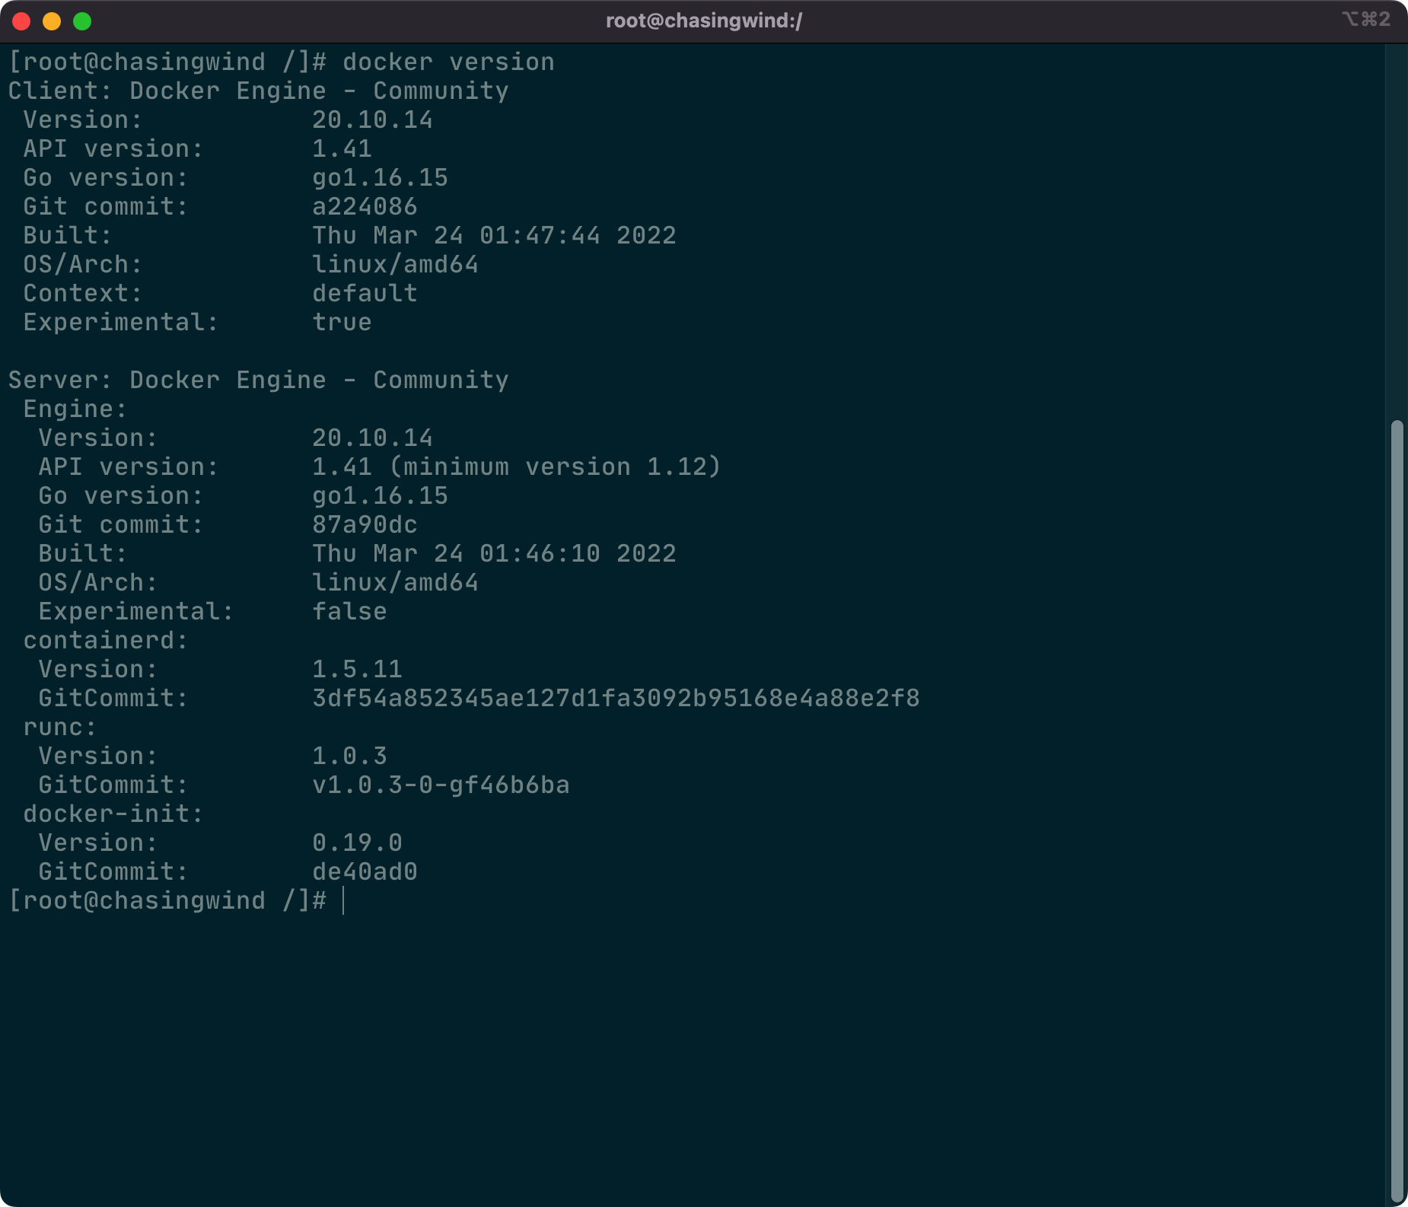Click the typed command "docker version"
The width and height of the screenshot is (1408, 1207).
pyautogui.click(x=448, y=62)
